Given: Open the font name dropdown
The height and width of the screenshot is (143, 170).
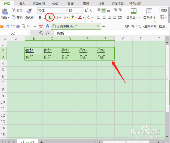Looking at the screenshot, I should point(66,11).
